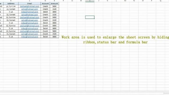The width and height of the screenshot is (169, 95).
Task: Select the Amount header cell
Action: (54, 3)
